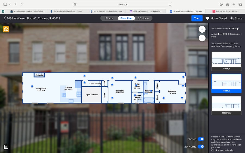
Task: Show tab overview icon
Action: pos(240,4)
